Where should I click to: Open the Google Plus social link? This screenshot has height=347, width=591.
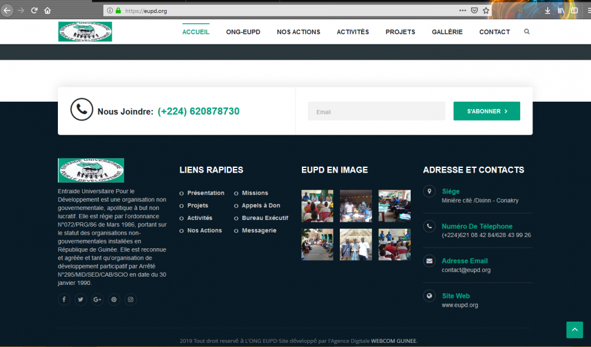click(x=97, y=300)
